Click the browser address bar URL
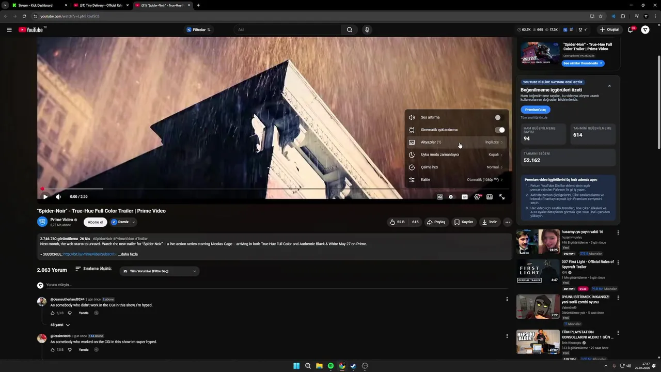The image size is (661, 372). [x=70, y=16]
